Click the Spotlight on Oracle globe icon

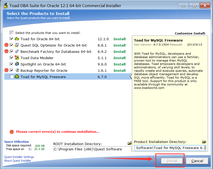[x=17, y=64]
